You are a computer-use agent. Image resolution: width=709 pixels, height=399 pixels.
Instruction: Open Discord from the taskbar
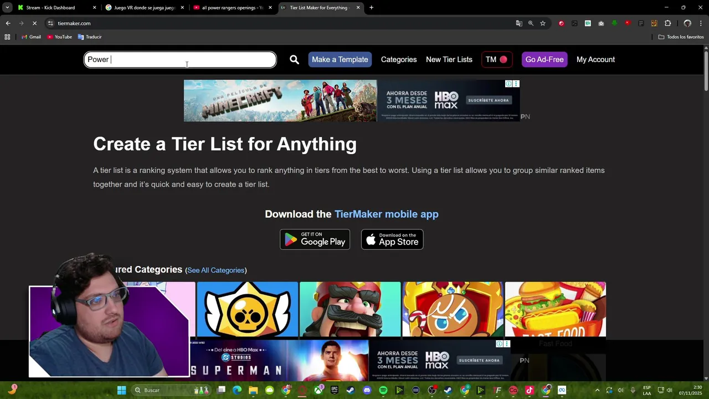(x=367, y=390)
